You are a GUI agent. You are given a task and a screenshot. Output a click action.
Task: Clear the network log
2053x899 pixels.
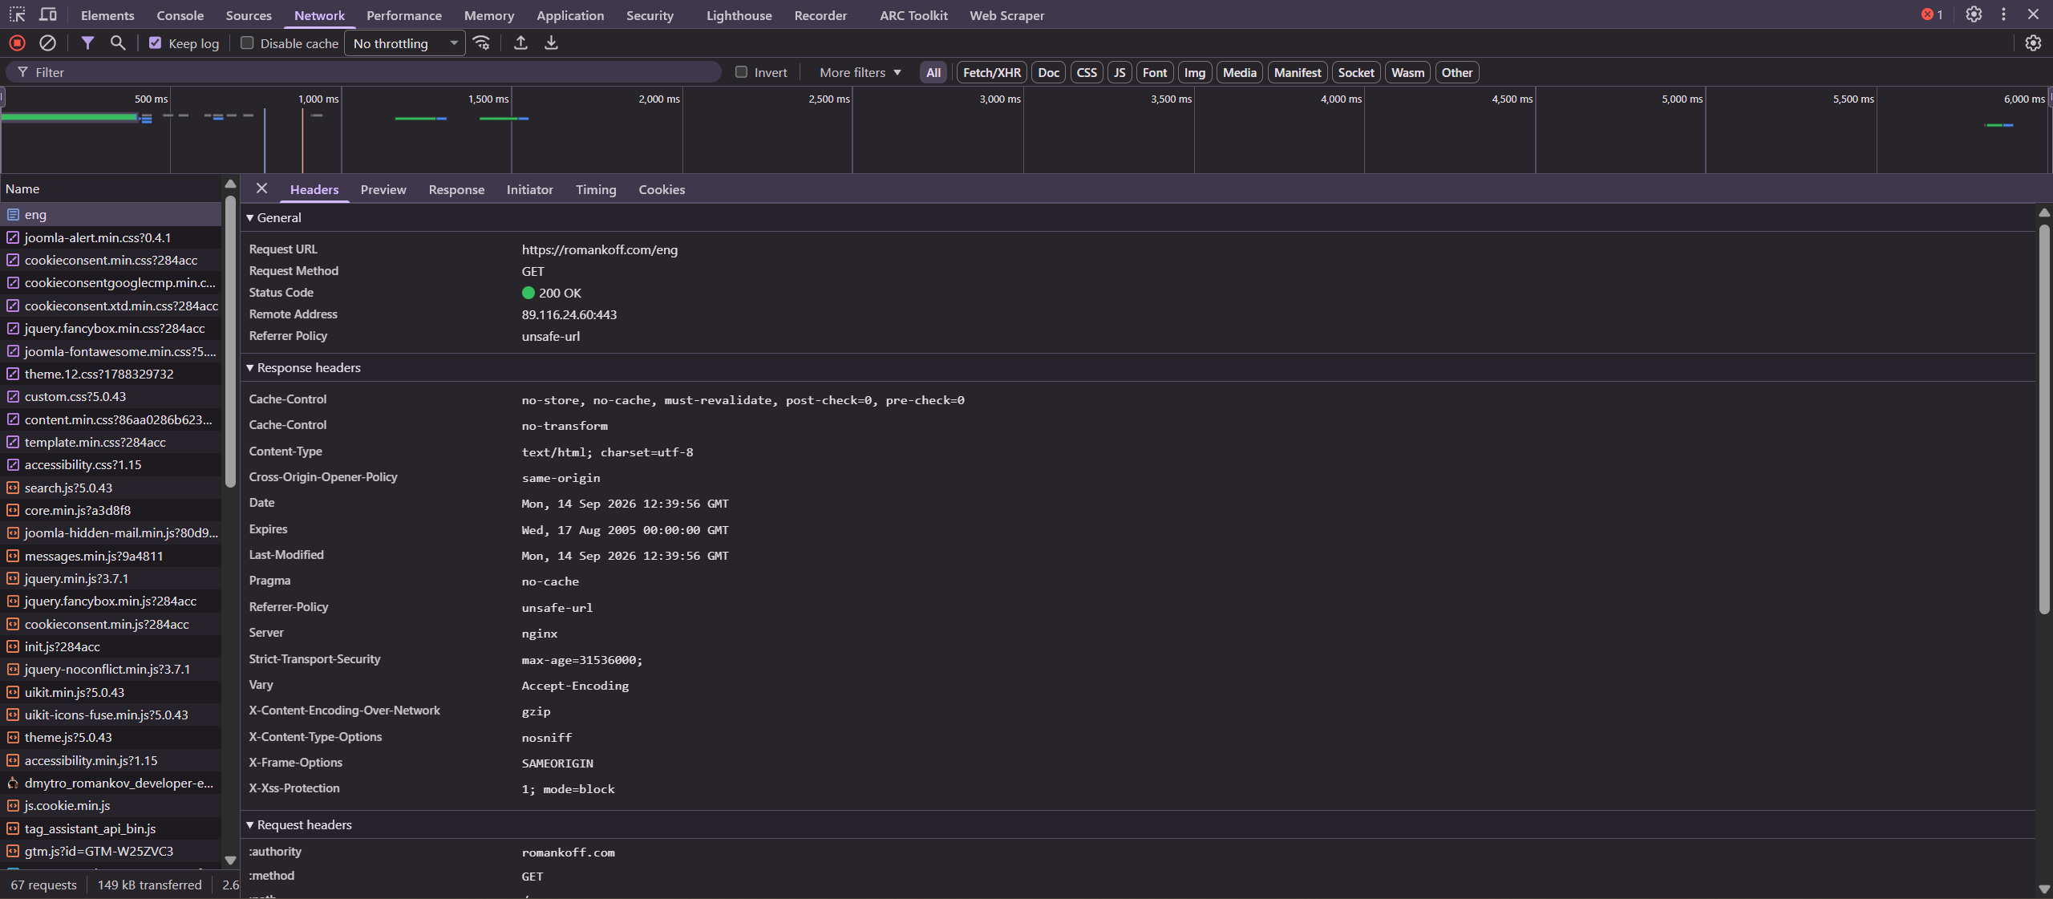pyautogui.click(x=48, y=43)
